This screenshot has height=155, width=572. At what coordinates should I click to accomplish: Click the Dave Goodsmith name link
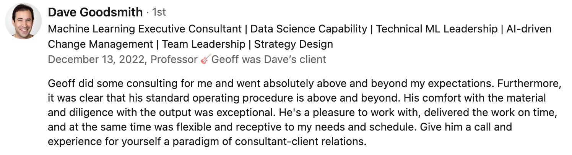click(x=95, y=12)
